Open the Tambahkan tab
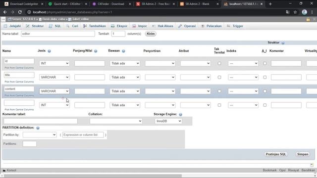Image resolution: width=317 pixels, height=178 pixels. (x=95, y=26)
